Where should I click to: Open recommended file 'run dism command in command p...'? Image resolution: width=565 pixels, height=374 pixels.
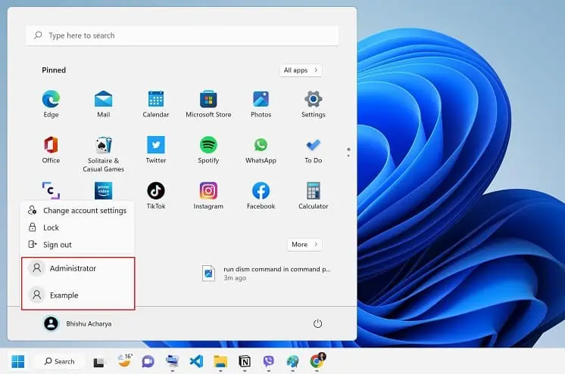coord(266,274)
